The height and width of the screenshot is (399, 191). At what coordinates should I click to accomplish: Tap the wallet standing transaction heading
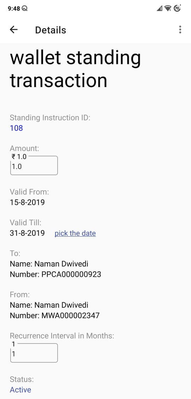pyautogui.click(x=75, y=69)
